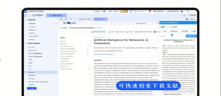Click the filter icon beside 知网检索
221x96 pixels.
point(56,24)
